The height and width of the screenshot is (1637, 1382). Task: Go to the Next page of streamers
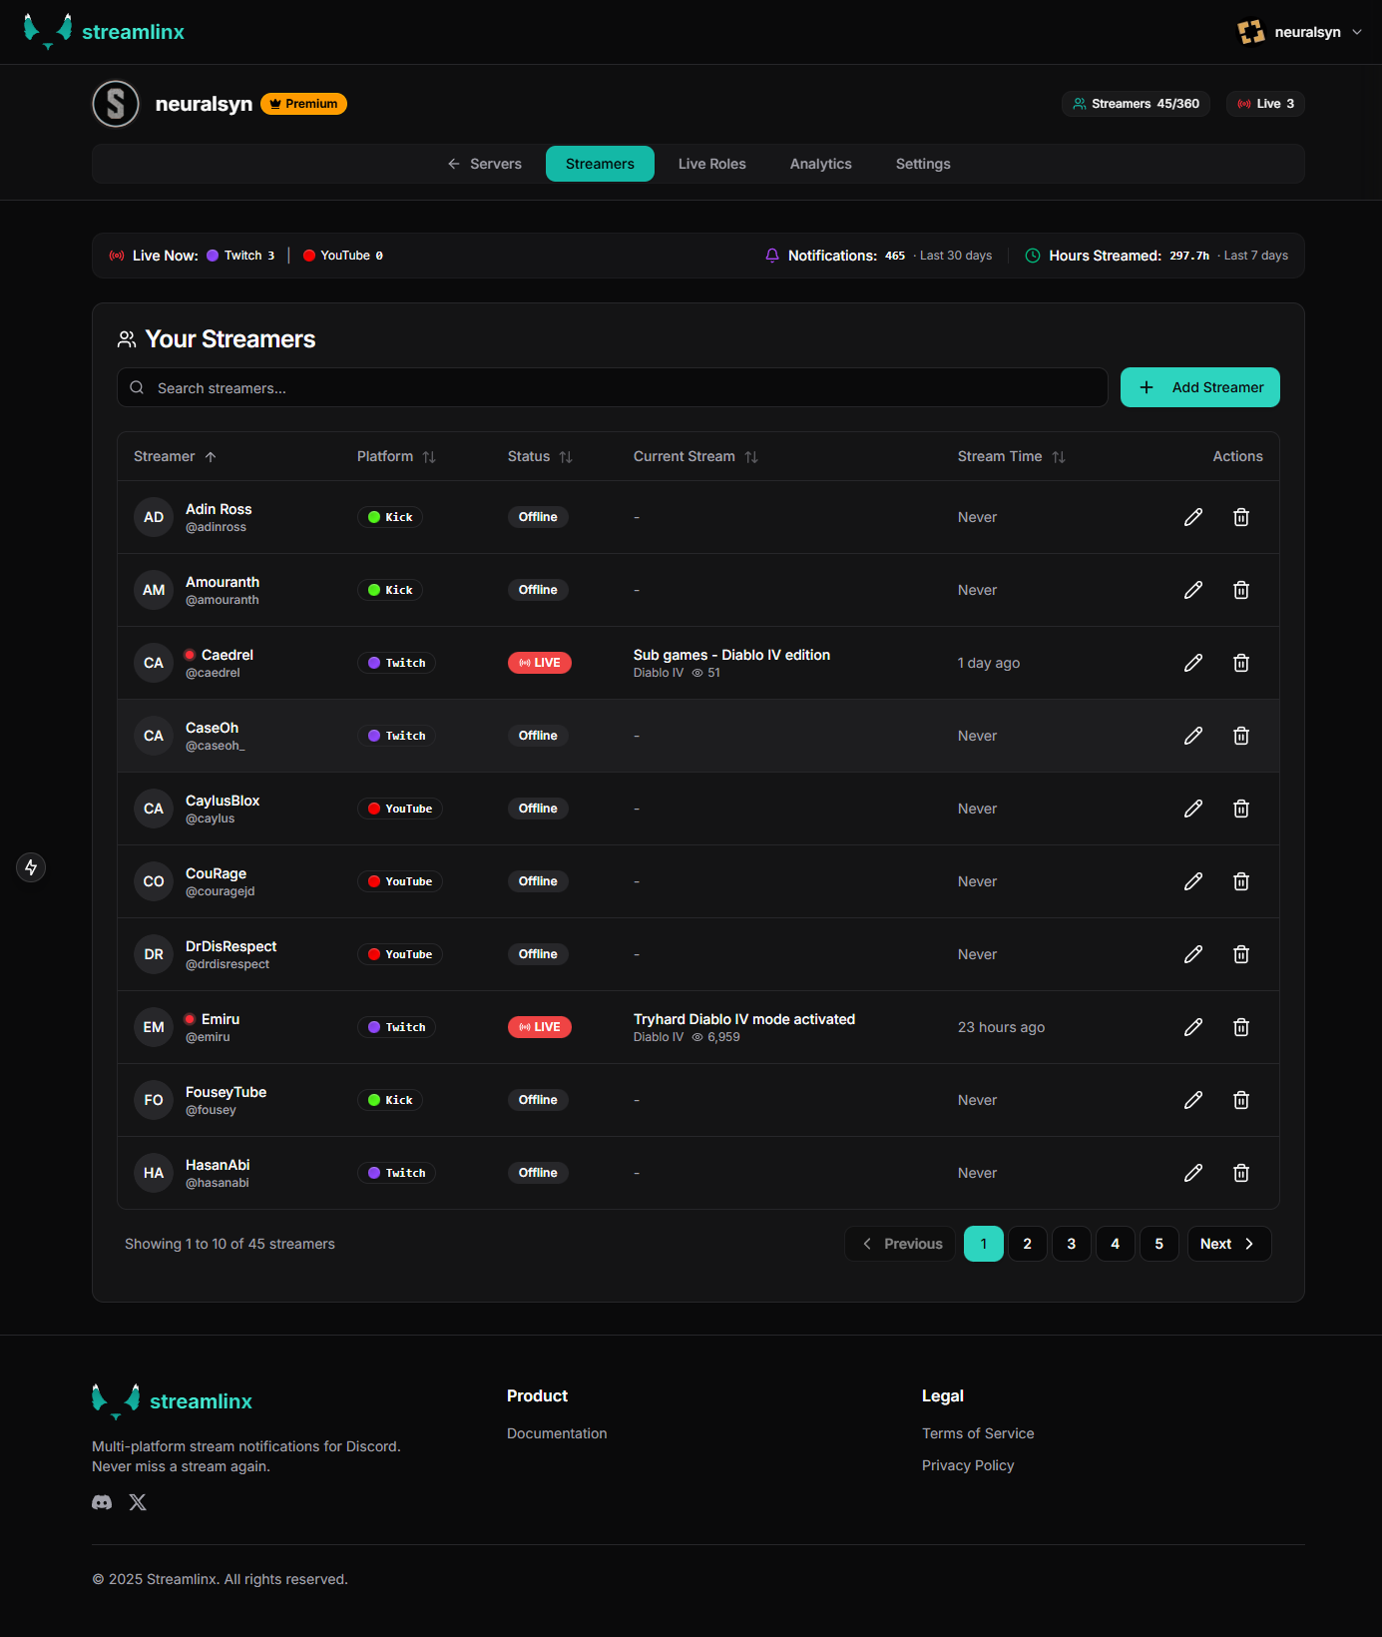(x=1228, y=1244)
